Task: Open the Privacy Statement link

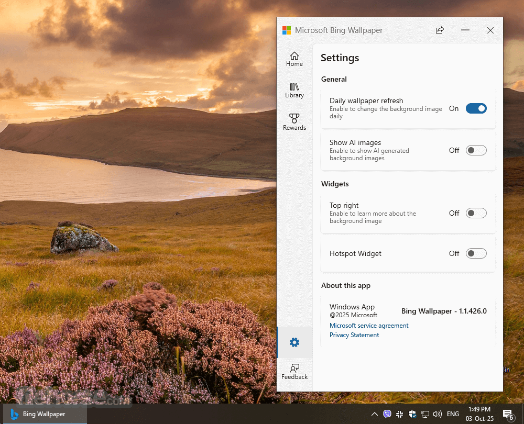Action: [x=354, y=335]
